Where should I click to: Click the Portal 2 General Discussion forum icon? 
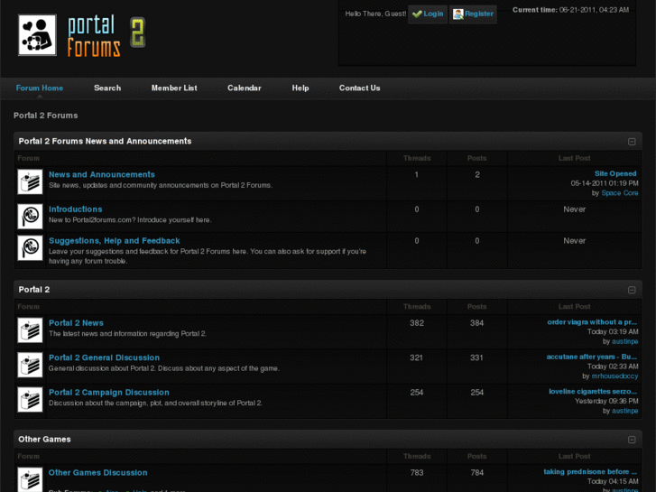click(x=30, y=365)
